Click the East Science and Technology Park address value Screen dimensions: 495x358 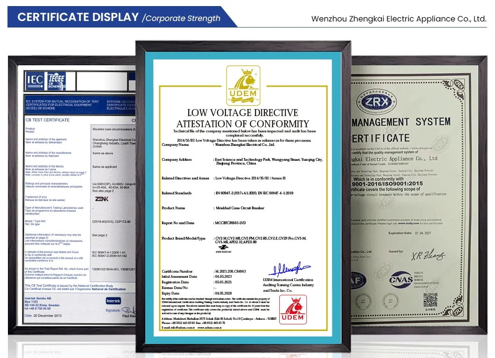[269, 161]
